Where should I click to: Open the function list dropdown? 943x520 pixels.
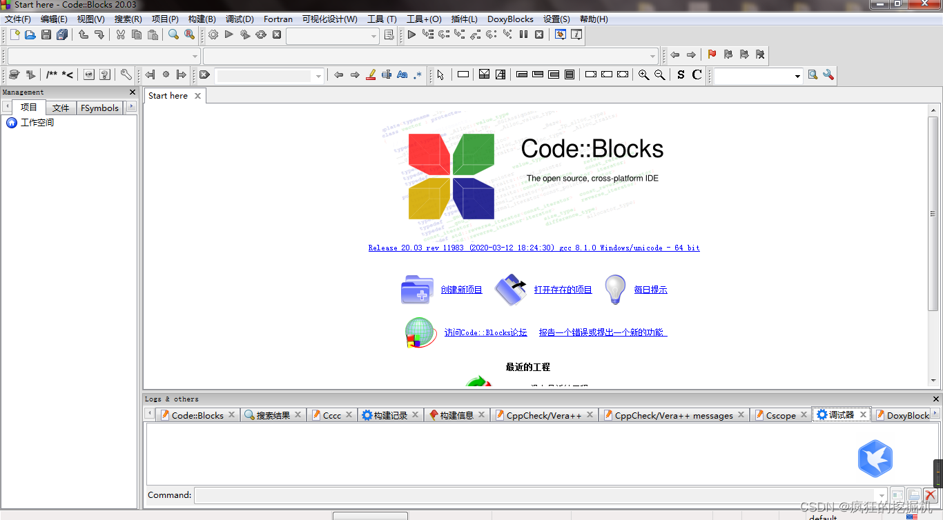(x=431, y=55)
